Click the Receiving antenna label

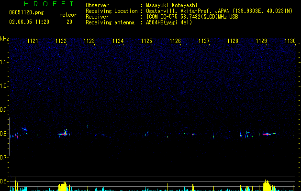110,22
